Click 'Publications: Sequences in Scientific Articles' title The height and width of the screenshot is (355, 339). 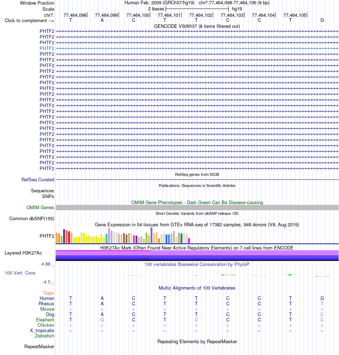pos(197,186)
